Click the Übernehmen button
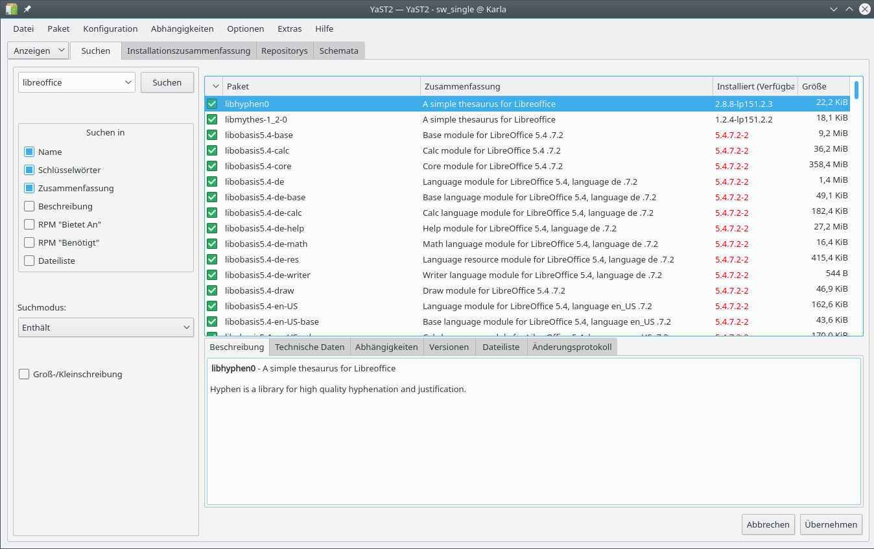 coord(831,524)
